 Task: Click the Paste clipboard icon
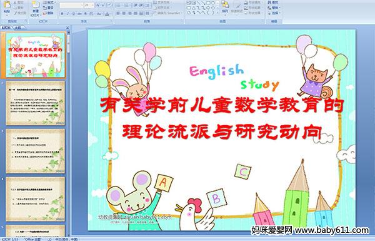click(7, 5)
